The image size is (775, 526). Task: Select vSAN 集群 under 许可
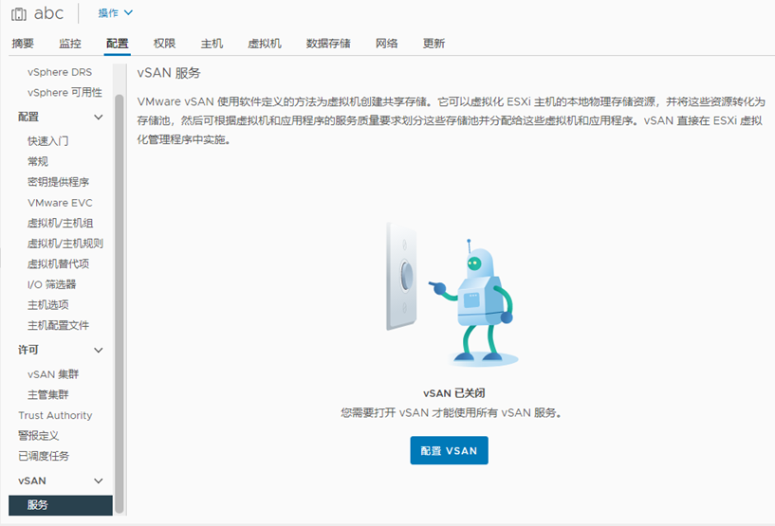(x=53, y=374)
